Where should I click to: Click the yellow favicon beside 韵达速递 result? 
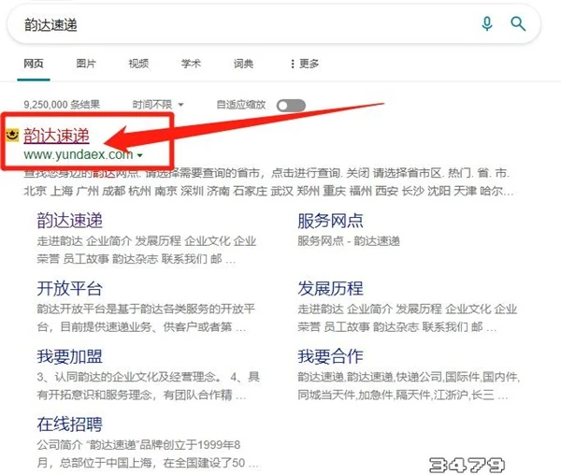[x=12, y=136]
